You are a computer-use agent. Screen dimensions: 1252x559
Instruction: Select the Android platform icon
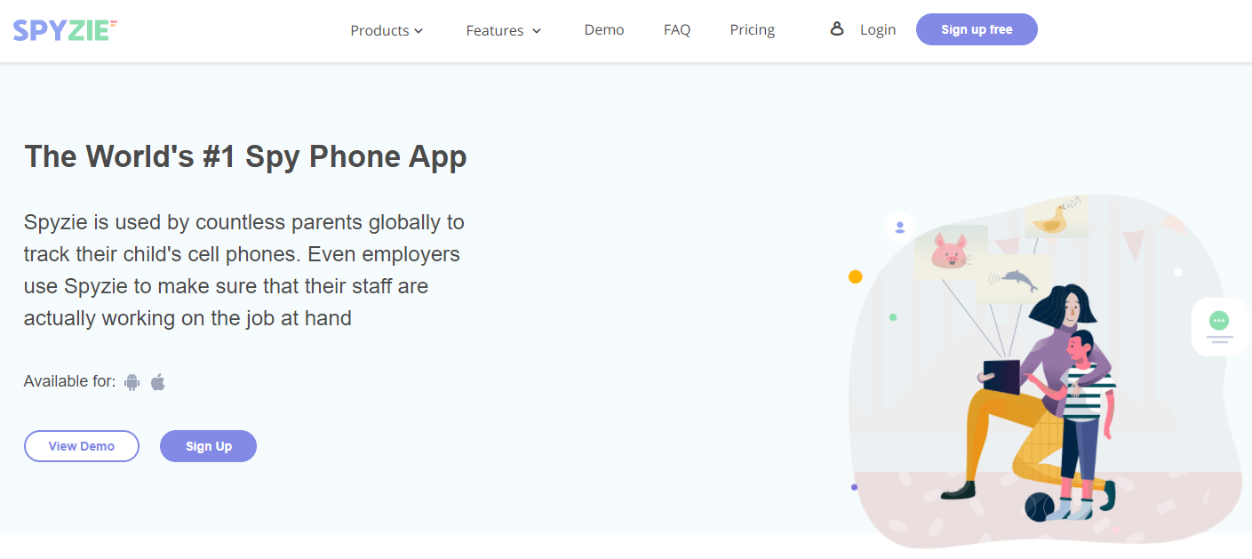(x=132, y=382)
